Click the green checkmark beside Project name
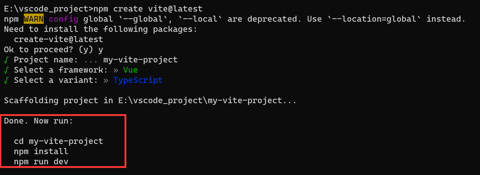This screenshot has height=175, width=480. point(7,60)
